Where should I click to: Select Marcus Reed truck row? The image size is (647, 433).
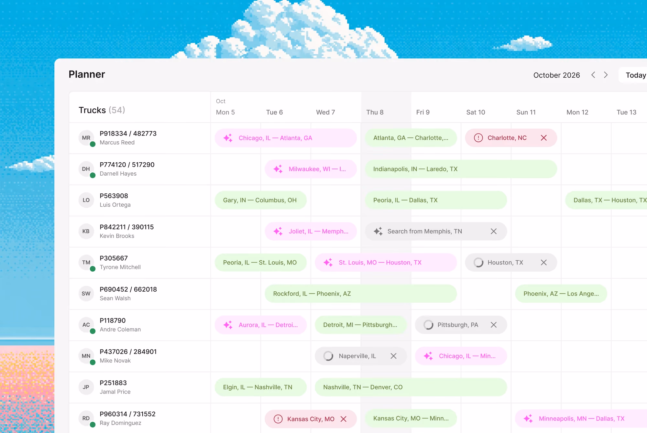tap(140, 138)
